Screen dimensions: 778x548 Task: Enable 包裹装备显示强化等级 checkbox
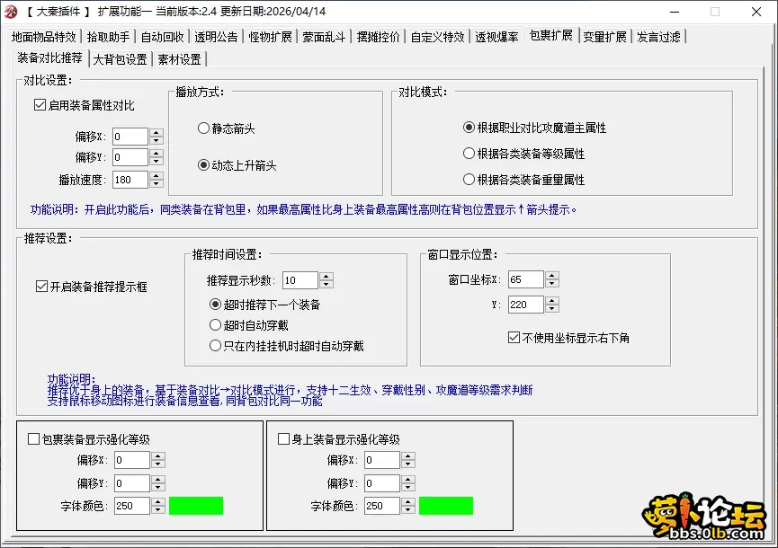[x=89, y=439]
